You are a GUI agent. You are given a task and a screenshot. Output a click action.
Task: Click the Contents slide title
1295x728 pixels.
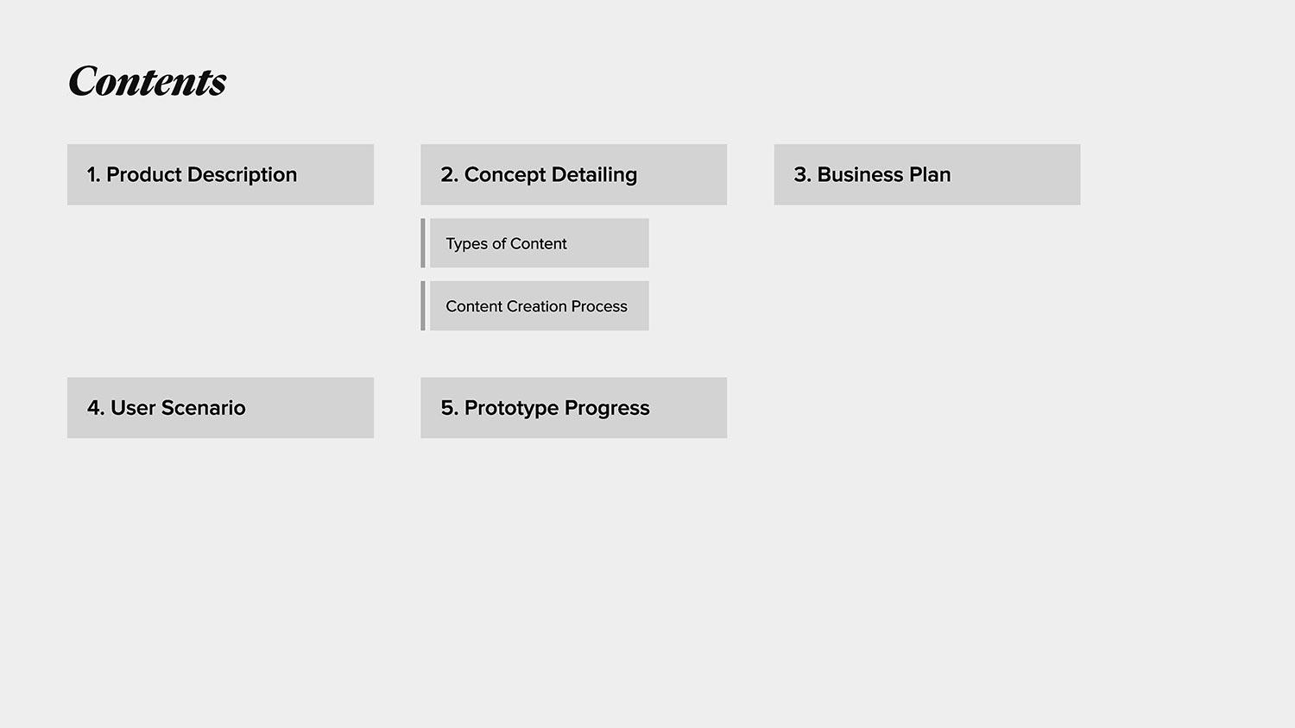pyautogui.click(x=148, y=82)
